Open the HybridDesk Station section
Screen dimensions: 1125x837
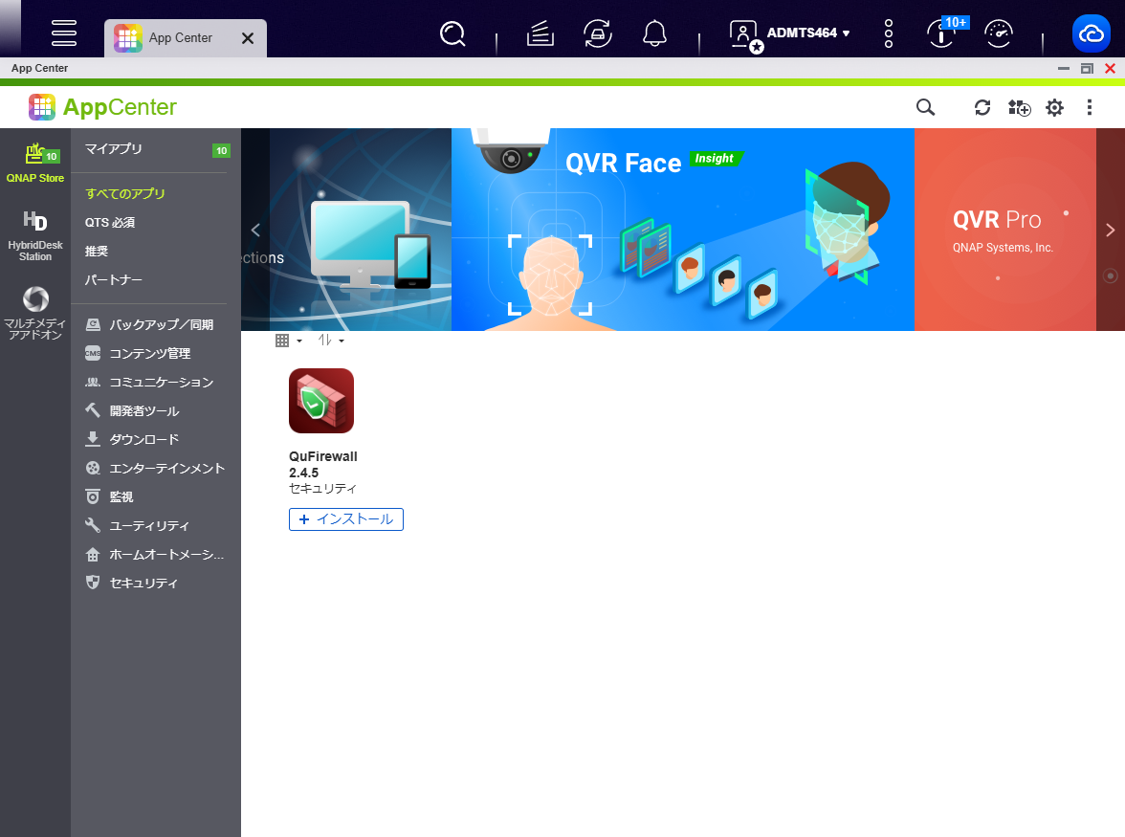pos(35,235)
